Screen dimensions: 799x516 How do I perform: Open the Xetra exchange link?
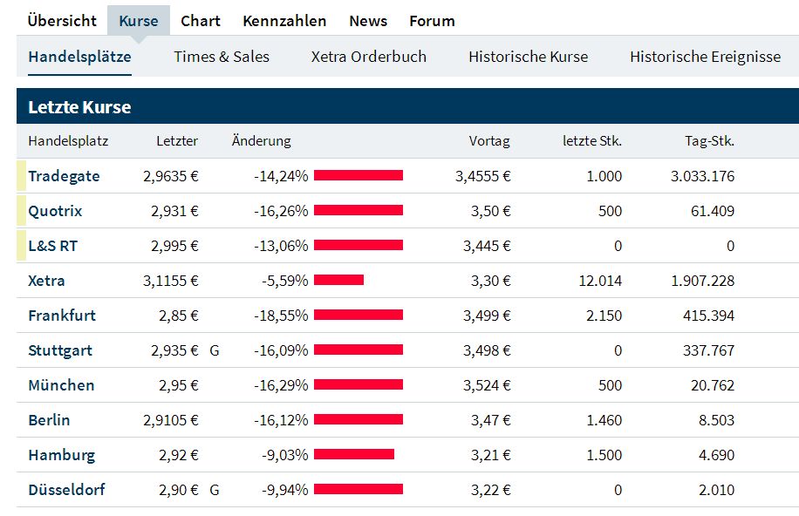click(46, 281)
